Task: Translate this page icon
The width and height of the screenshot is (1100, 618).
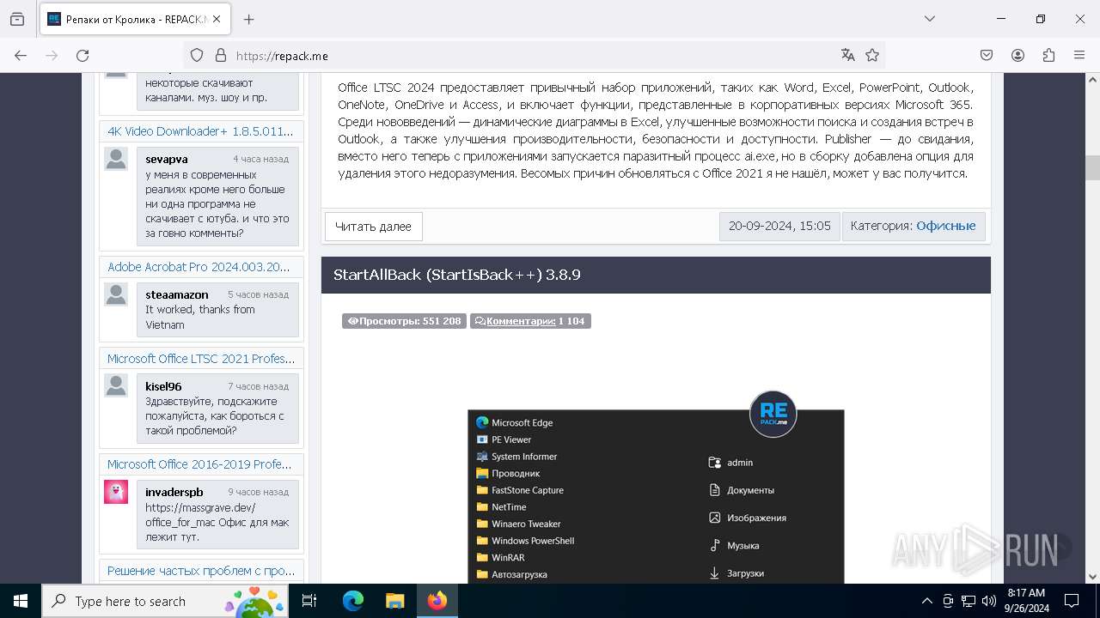Action: pos(848,55)
